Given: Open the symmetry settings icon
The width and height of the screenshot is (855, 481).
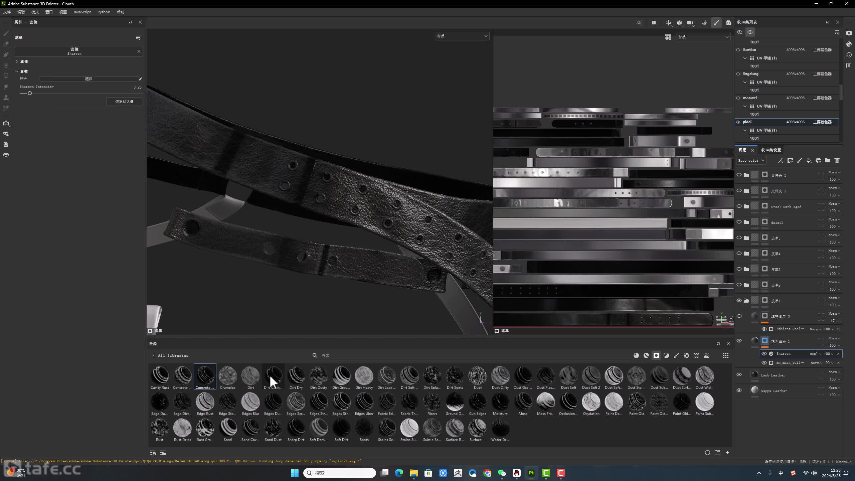Looking at the screenshot, I should pos(668,23).
